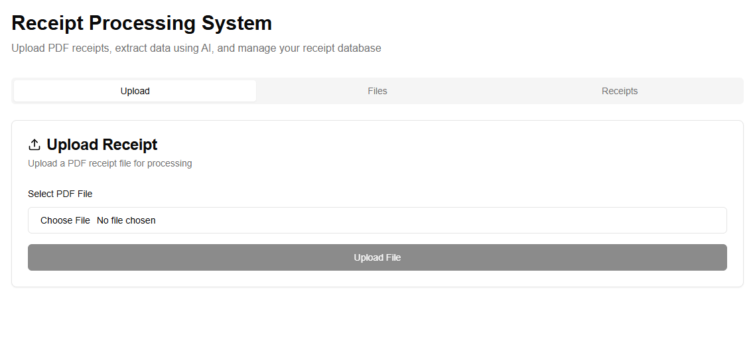Viewport: 755px width, 339px height.
Task: Click the Select PDF File label
Action: 60,194
